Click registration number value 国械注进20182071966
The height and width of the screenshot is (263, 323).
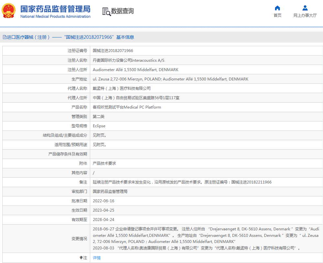pos(113,51)
